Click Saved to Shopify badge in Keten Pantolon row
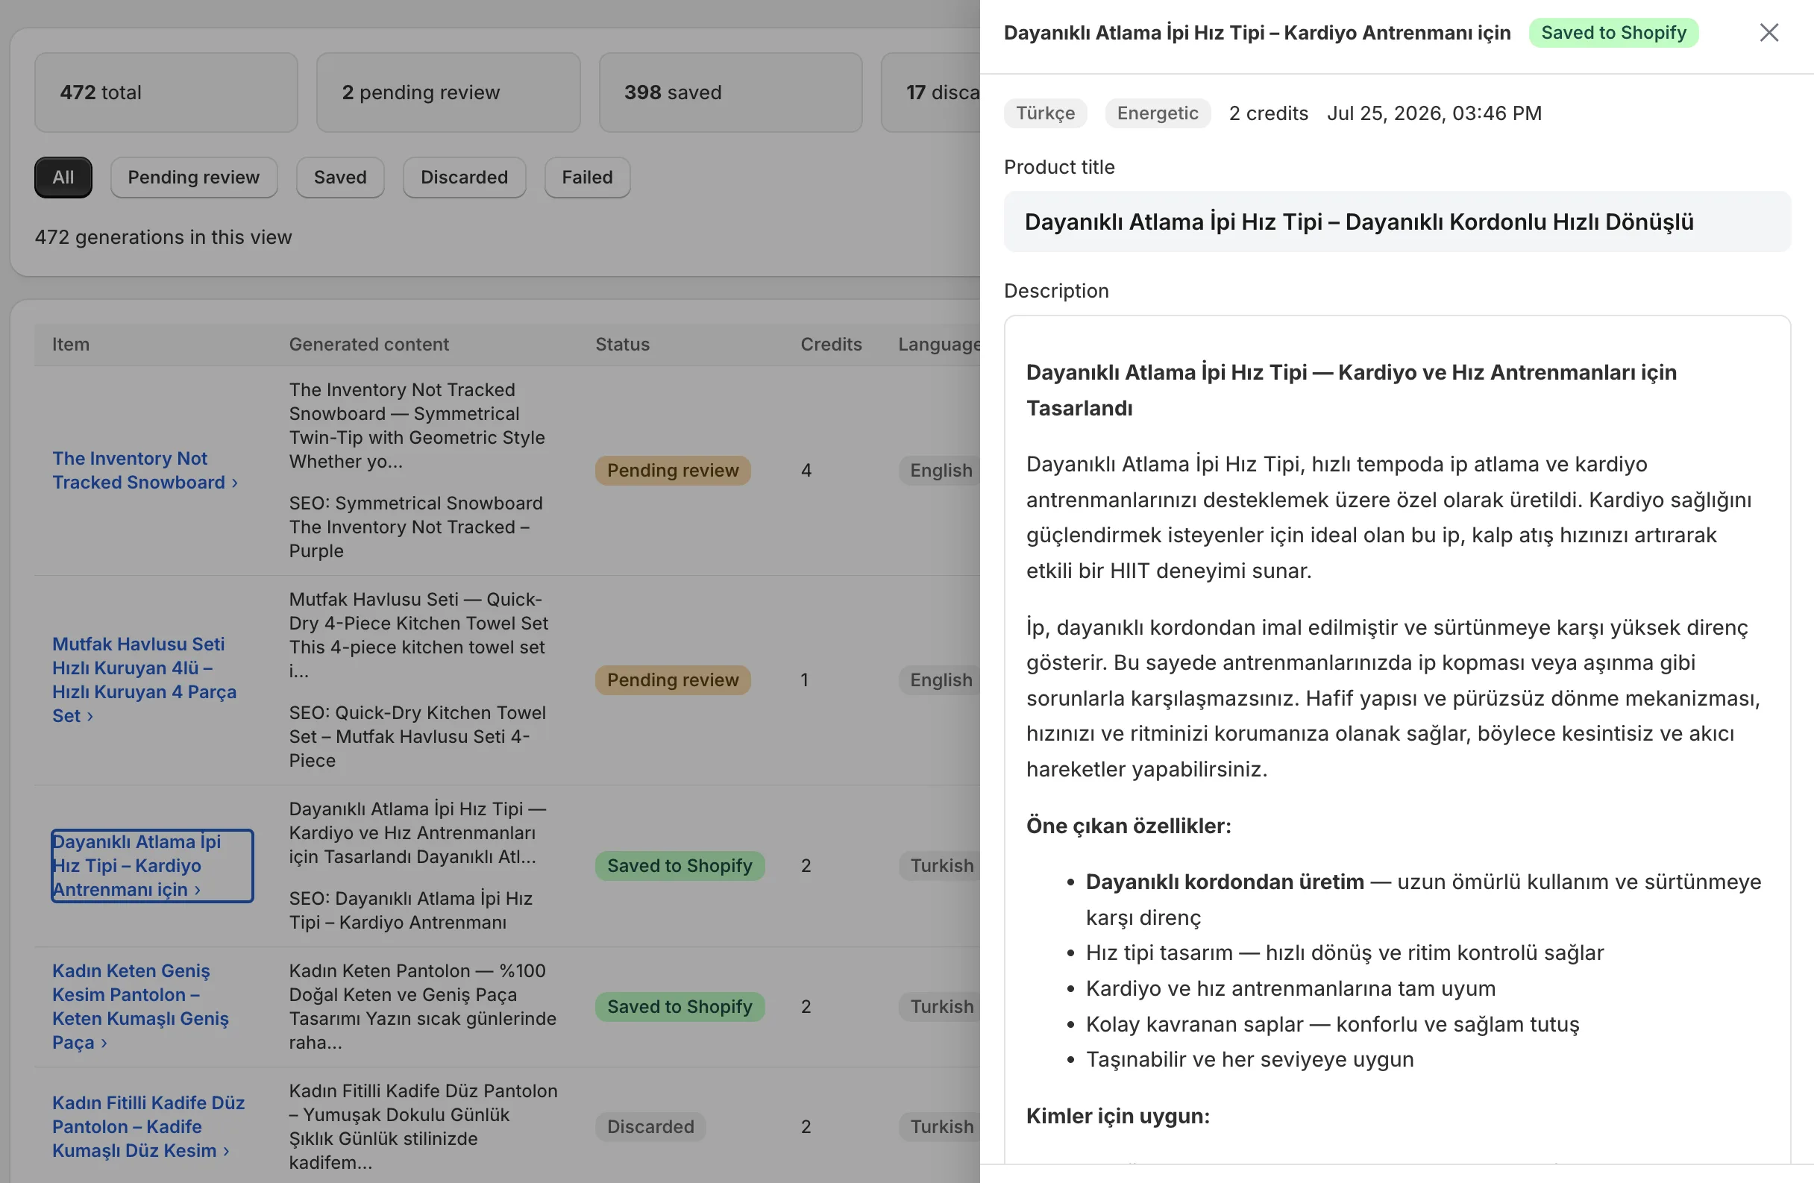Screen dimensions: 1814x1183 point(680,1007)
